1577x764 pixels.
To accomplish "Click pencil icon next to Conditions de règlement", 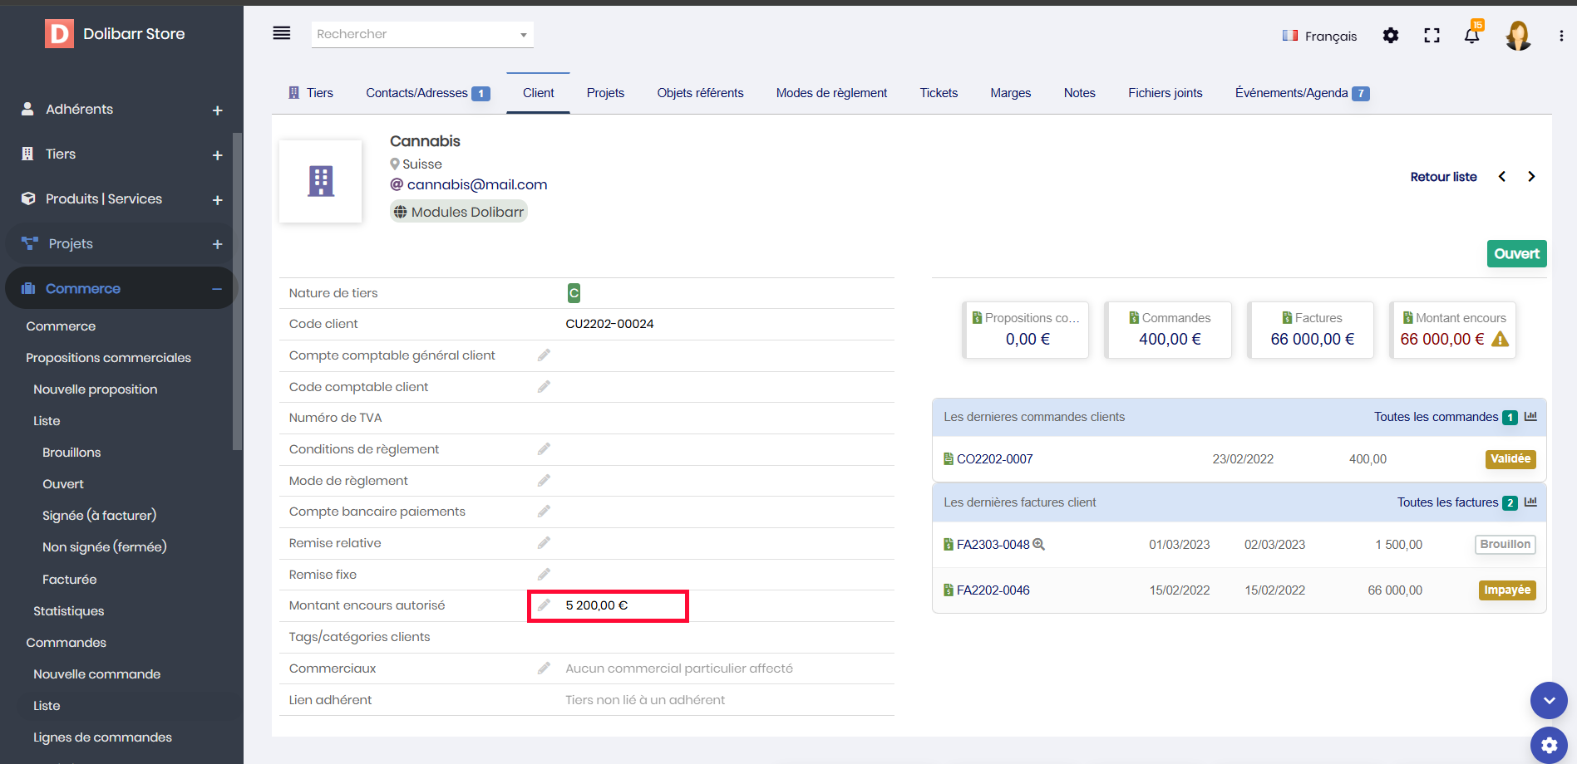I will [544, 449].
